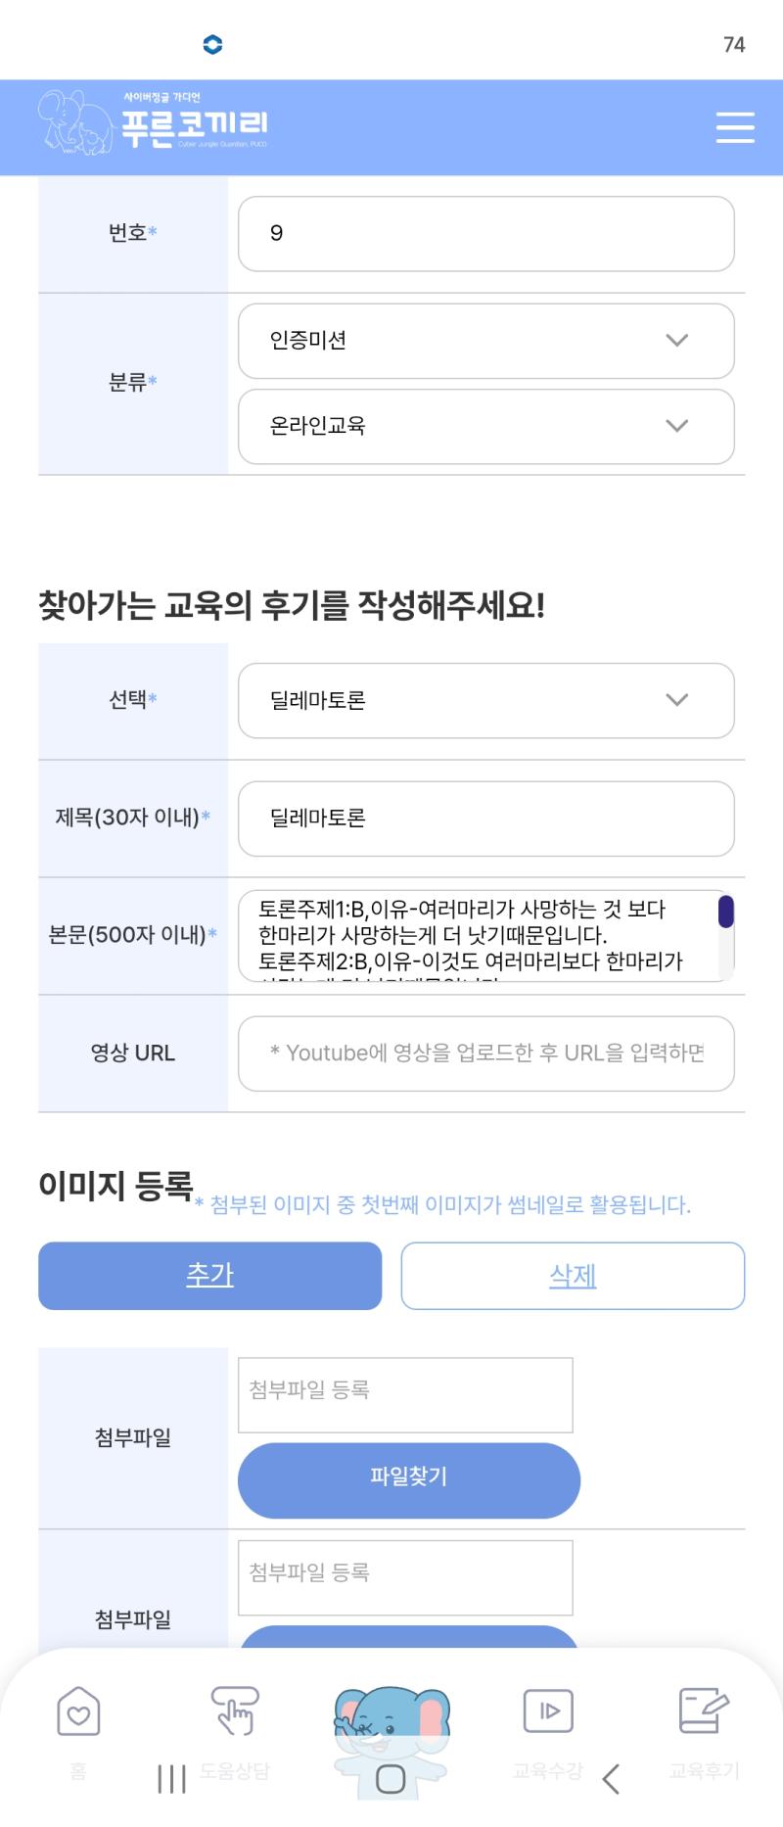Click the 영상 URL Youtube input field
The image size is (783, 1827).
(486, 1054)
